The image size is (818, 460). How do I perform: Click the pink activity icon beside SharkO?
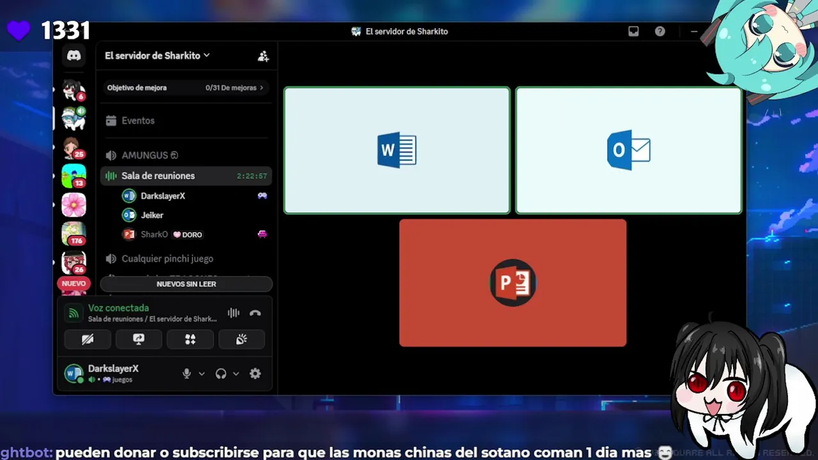(x=262, y=234)
